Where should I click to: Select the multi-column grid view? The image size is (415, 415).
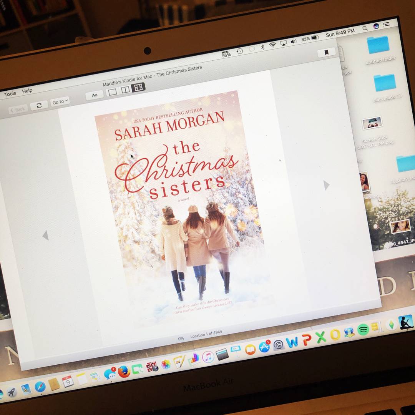coord(138,87)
